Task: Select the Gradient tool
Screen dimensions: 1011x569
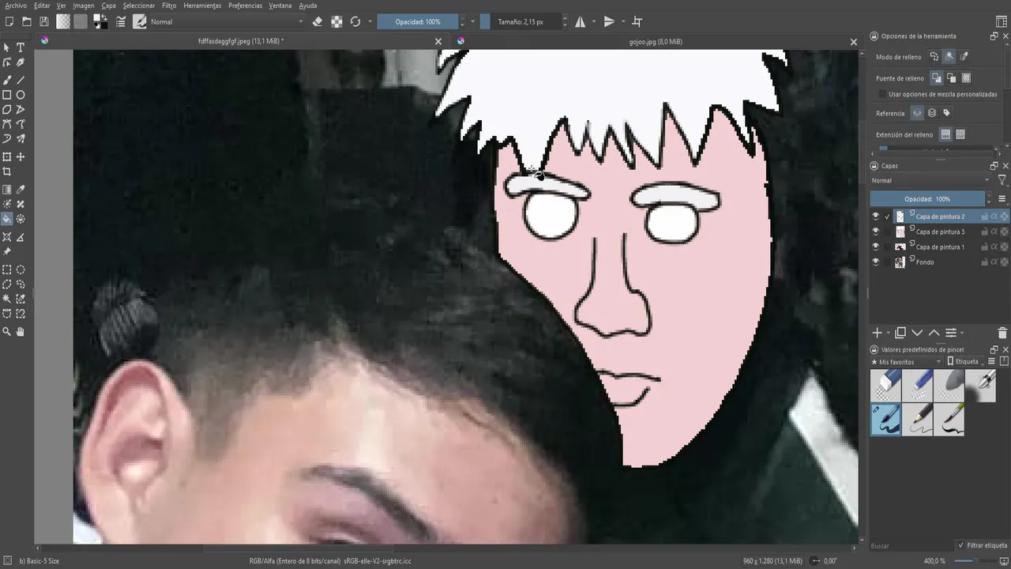Action: click(7, 190)
